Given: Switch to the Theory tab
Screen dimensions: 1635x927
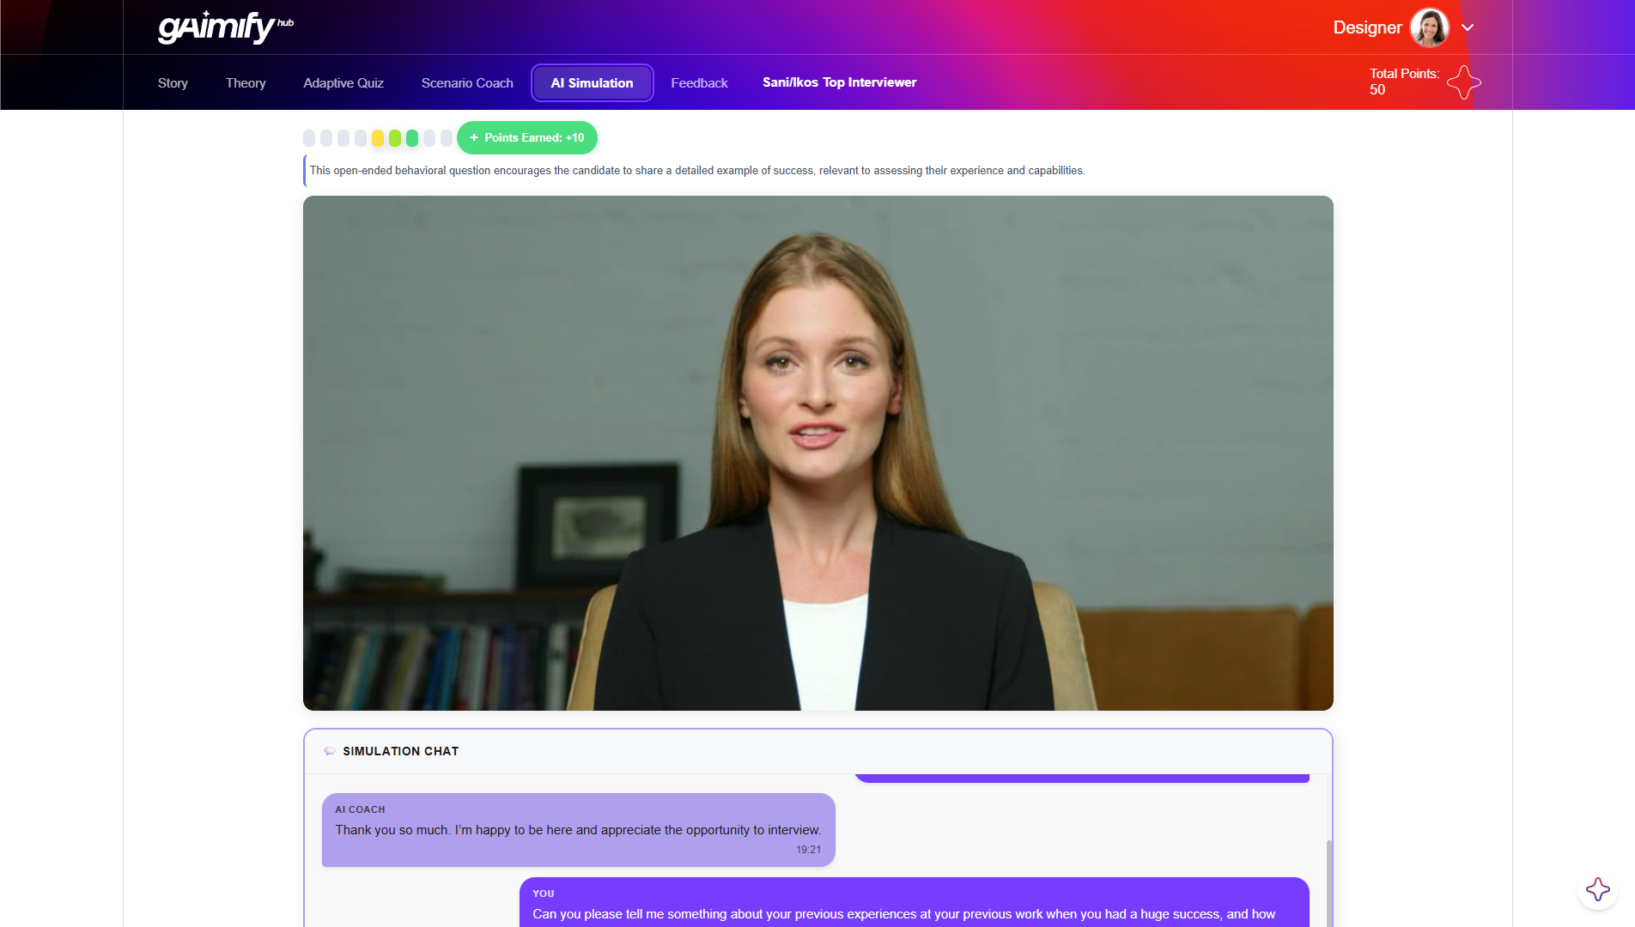Looking at the screenshot, I should pyautogui.click(x=246, y=83).
